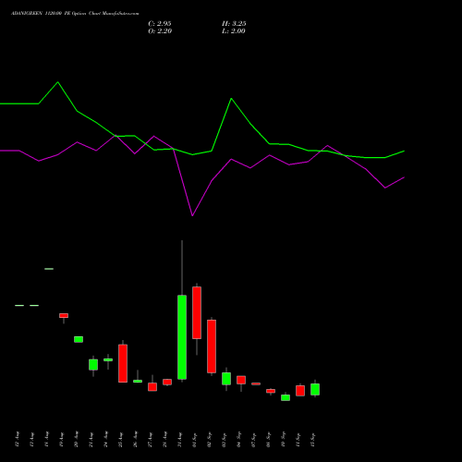Select the low value L: 2.00
Viewport: 462px width, 462px height.
click(234, 31)
